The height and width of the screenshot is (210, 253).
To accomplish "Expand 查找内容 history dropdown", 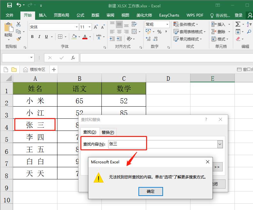I will pyautogui.click(x=220, y=144).
